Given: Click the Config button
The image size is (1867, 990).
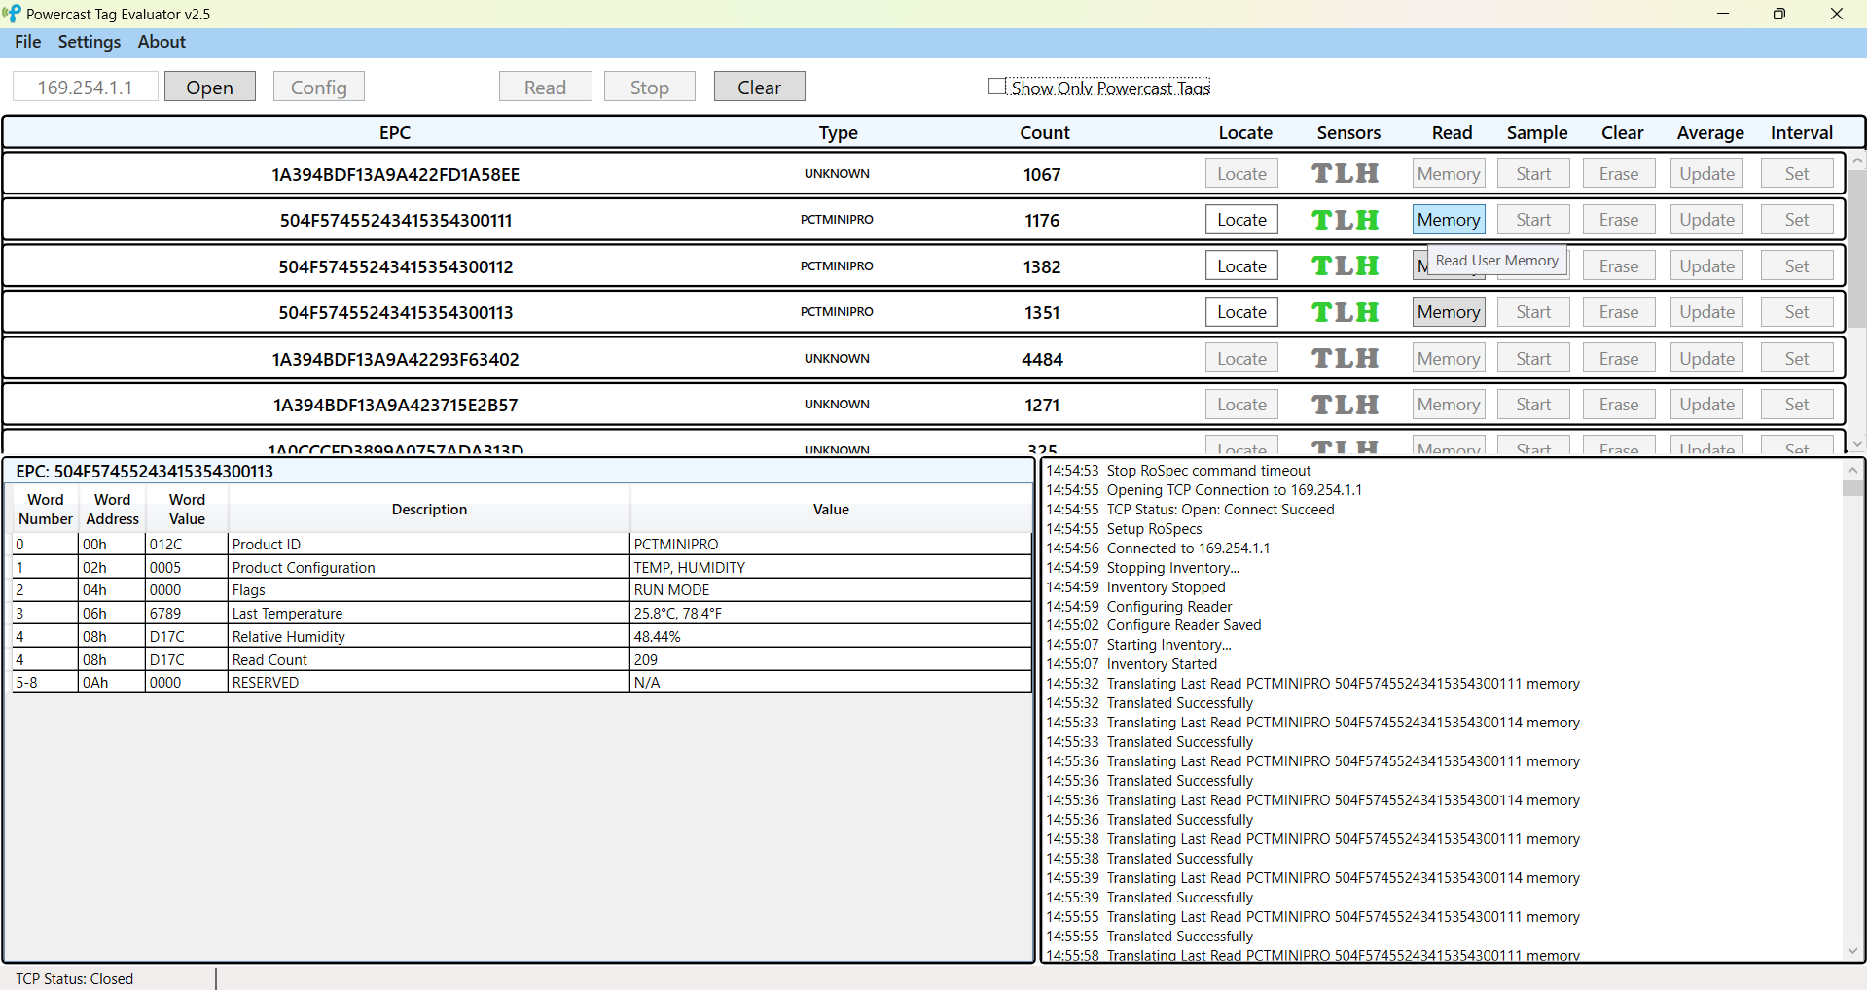Looking at the screenshot, I should pyautogui.click(x=319, y=87).
